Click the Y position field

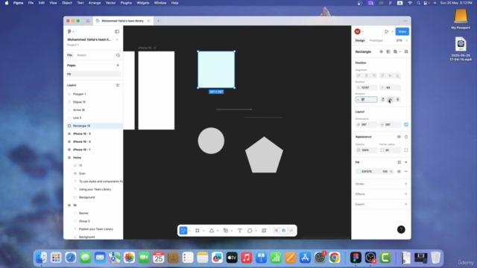click(390, 88)
